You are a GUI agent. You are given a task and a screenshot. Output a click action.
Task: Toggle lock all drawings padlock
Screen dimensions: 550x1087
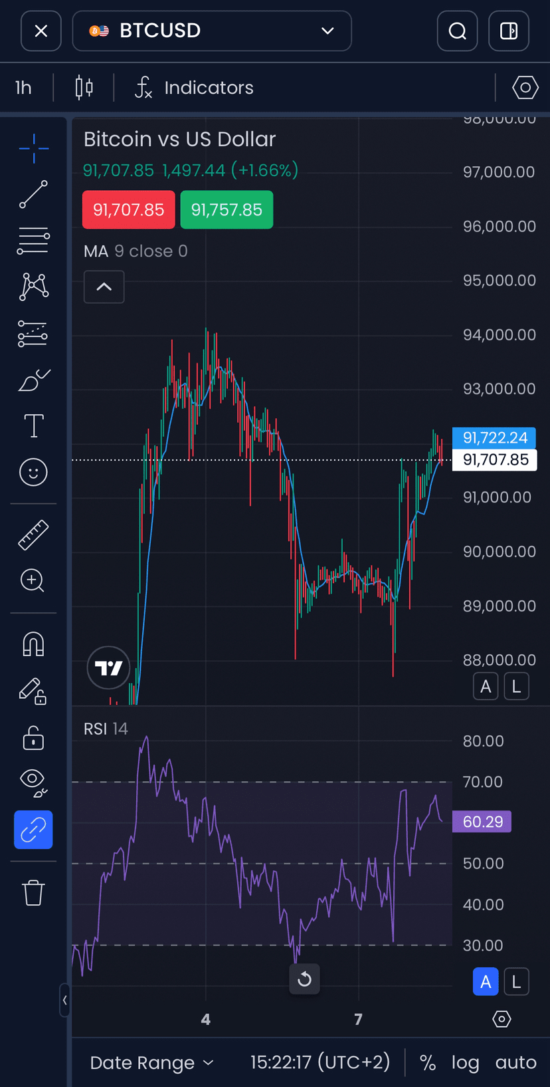[x=33, y=737]
